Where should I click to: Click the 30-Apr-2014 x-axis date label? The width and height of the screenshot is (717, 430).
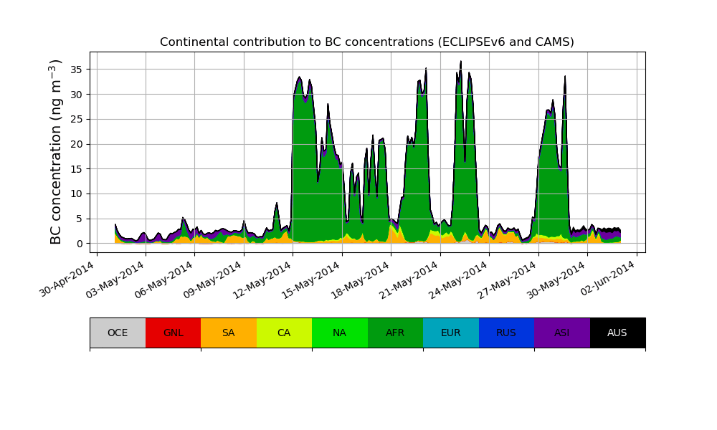point(67,279)
